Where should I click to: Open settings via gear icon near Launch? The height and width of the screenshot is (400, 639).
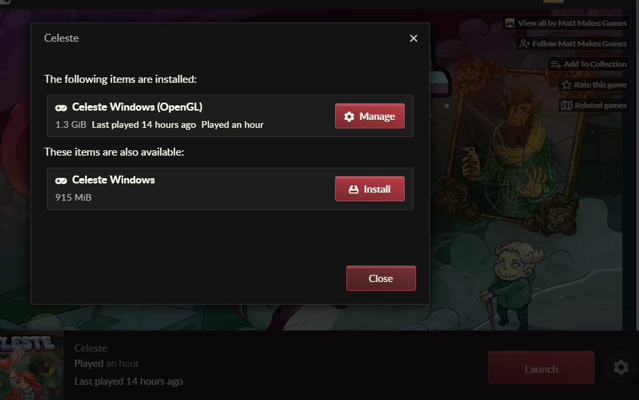(x=620, y=368)
